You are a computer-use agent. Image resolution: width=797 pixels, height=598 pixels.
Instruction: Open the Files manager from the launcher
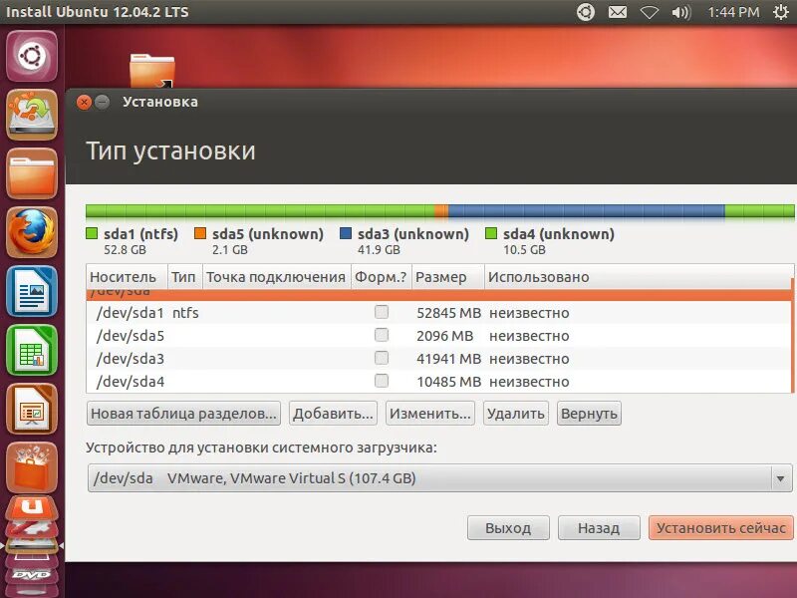coord(32,173)
